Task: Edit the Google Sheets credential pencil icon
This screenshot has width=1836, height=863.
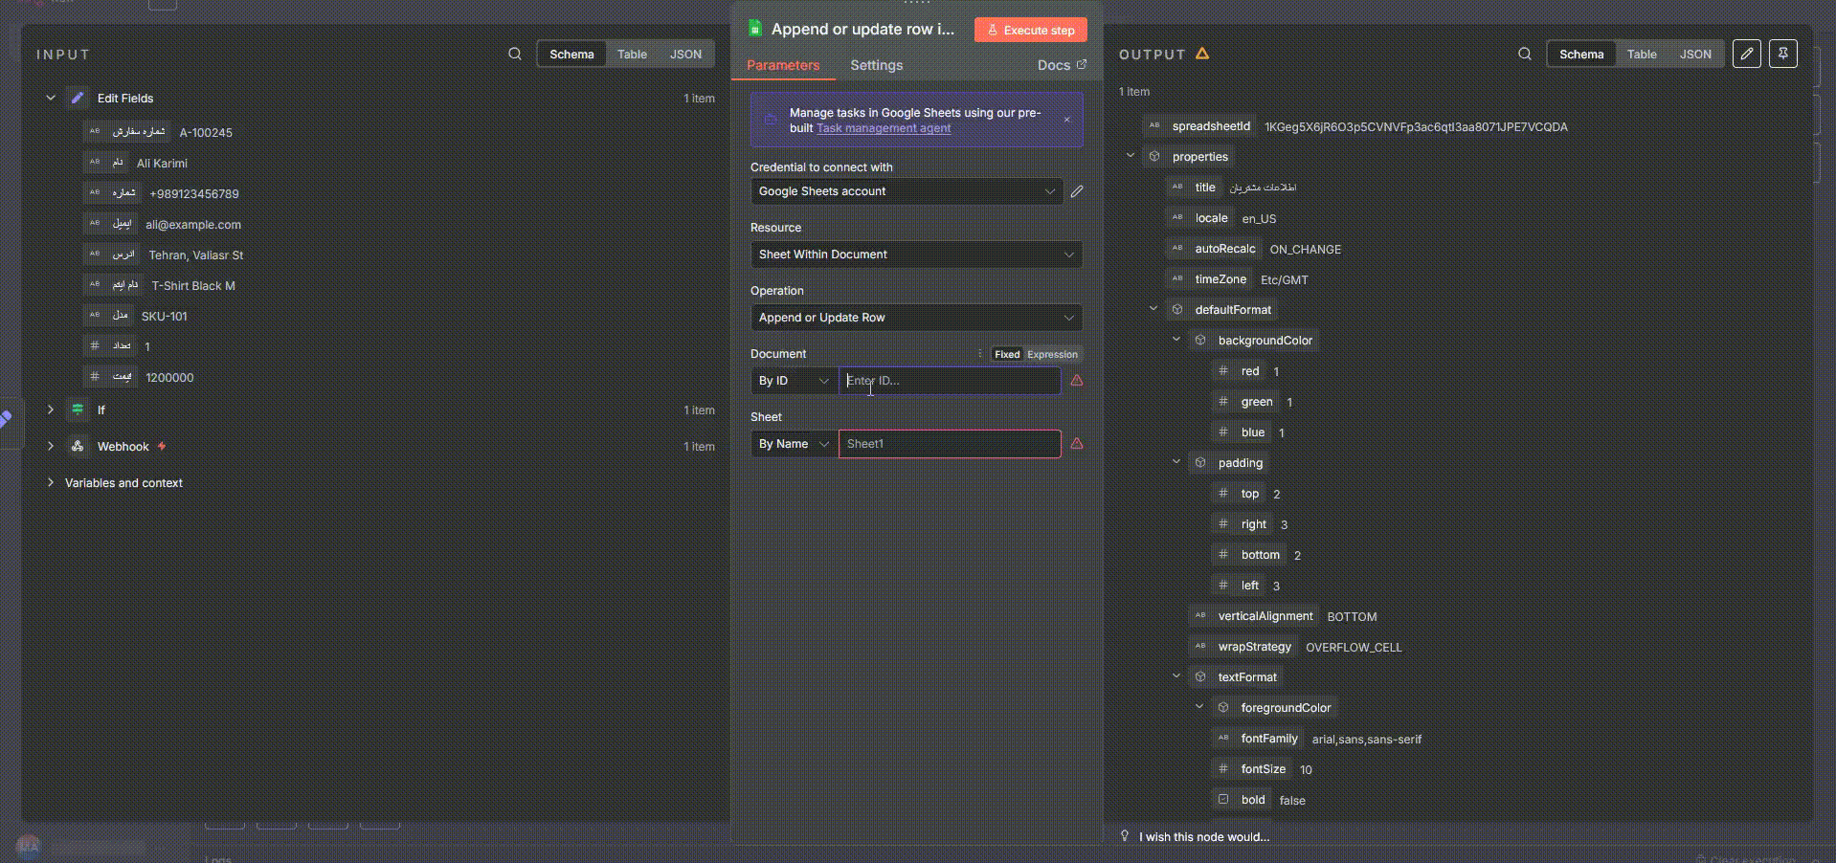Action: coord(1077,191)
